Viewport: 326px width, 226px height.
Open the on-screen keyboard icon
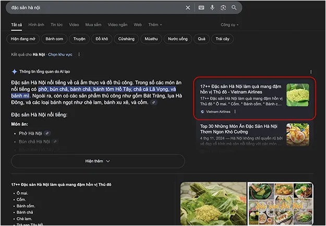coord(201,8)
